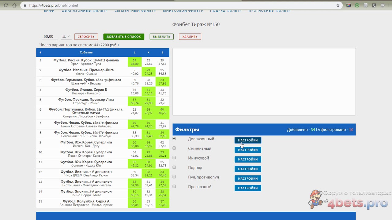Viewport: 392px width, 220px height.
Task: Go to the browser home page
Action: pos(14,5)
